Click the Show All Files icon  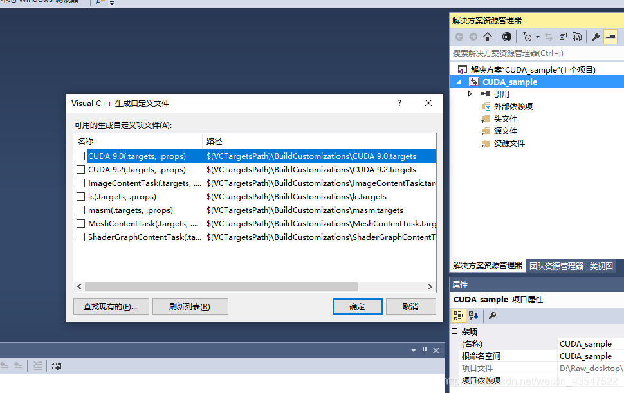point(577,37)
